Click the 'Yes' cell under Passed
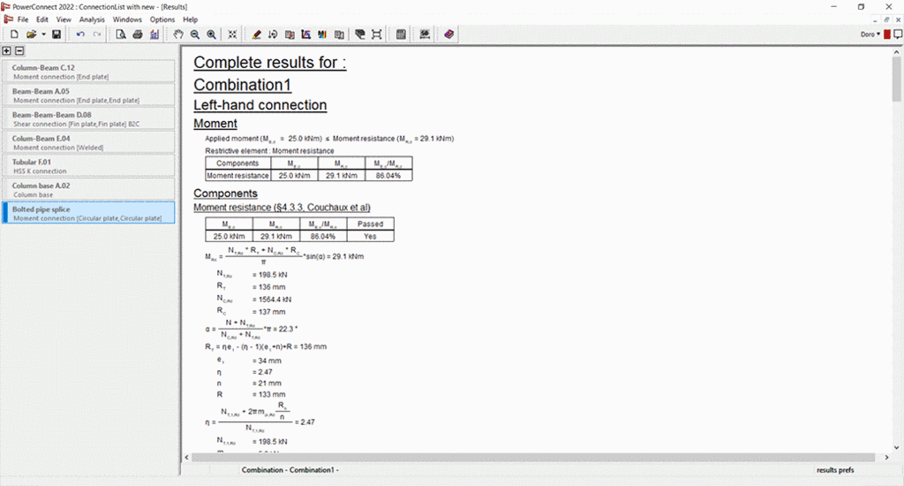The height and width of the screenshot is (486, 904). (370, 236)
